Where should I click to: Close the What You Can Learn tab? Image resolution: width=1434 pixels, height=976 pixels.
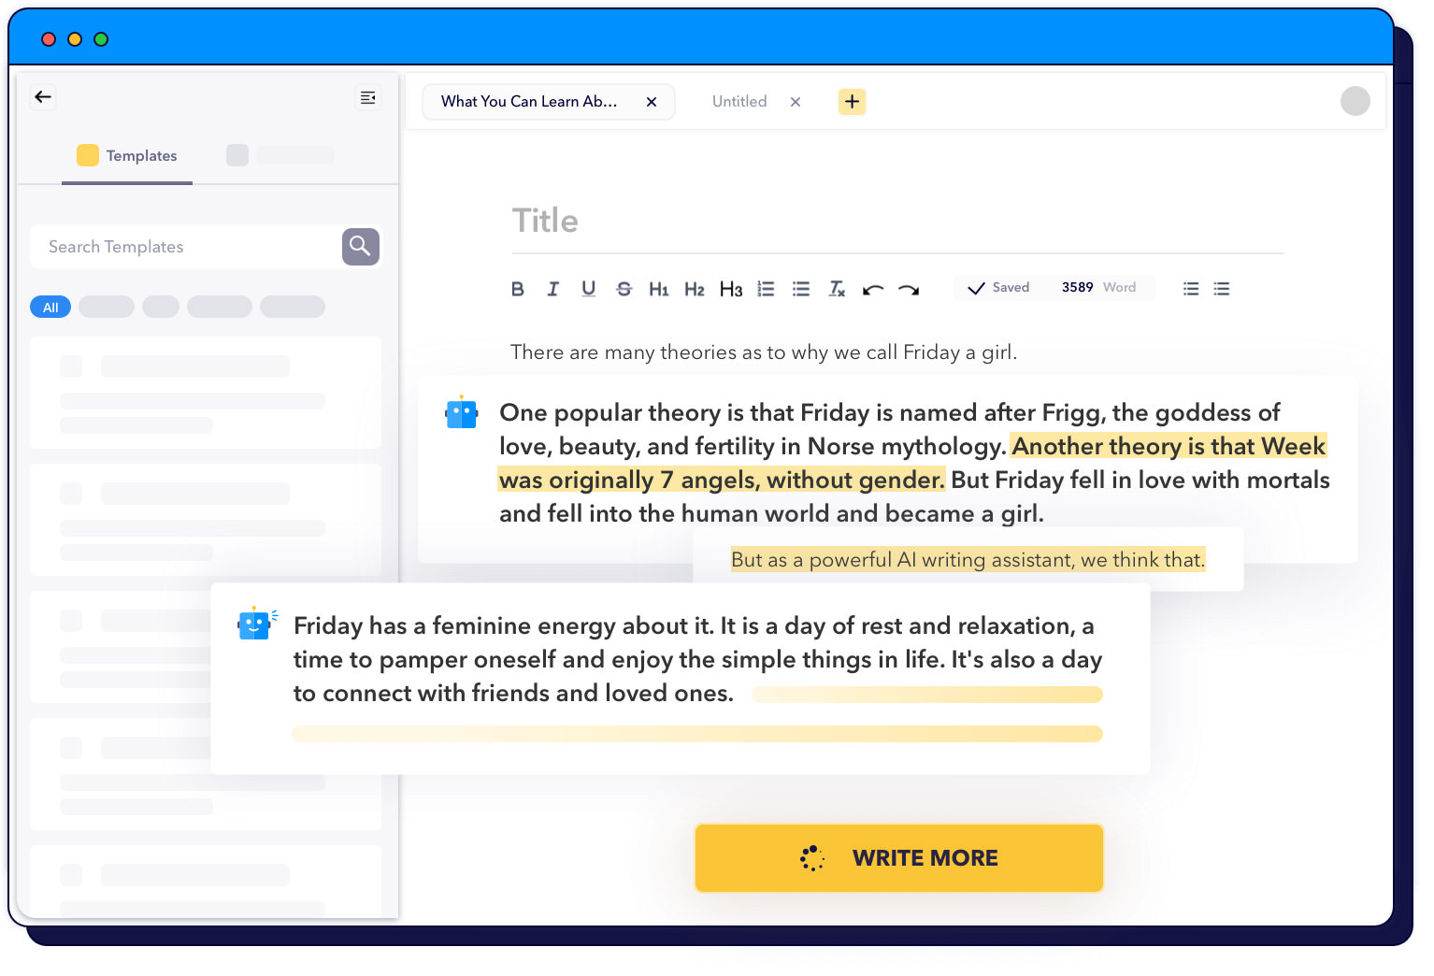[652, 102]
